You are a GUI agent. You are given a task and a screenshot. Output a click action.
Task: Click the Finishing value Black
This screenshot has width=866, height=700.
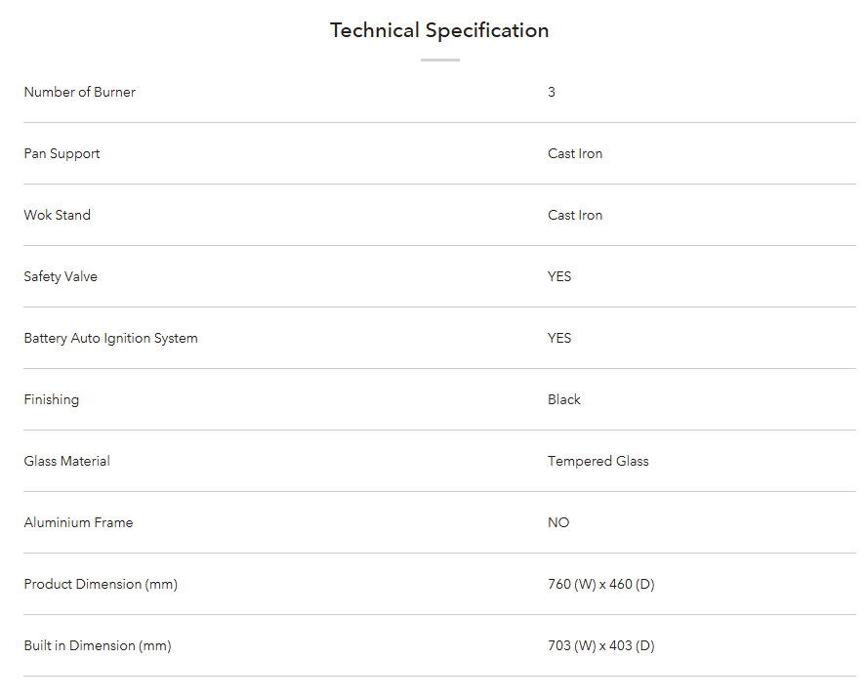[564, 399]
